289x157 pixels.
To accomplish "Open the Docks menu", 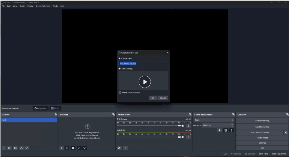I will [22, 6].
